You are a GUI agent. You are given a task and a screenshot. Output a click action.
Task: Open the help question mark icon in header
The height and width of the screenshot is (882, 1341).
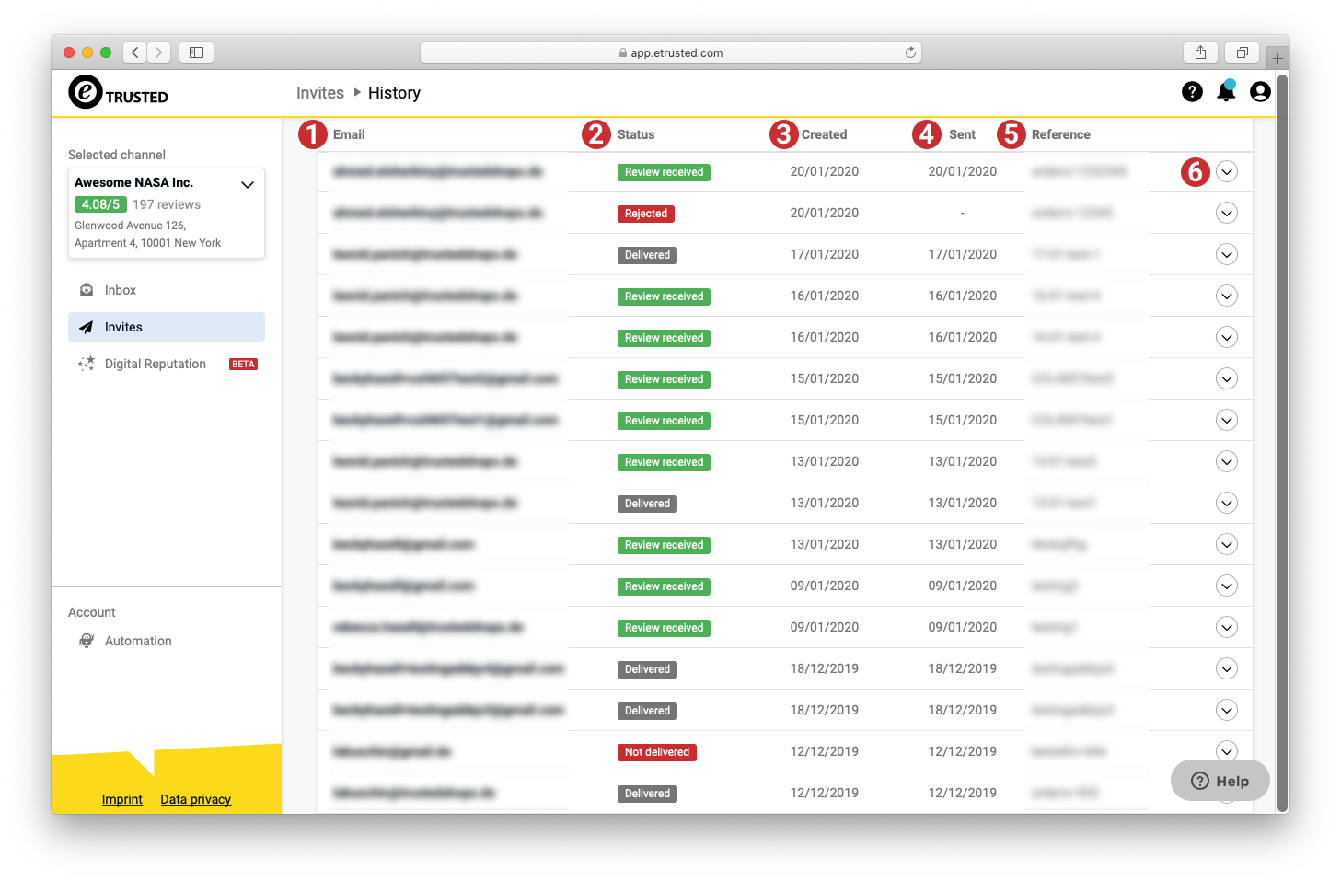pos(1192,92)
